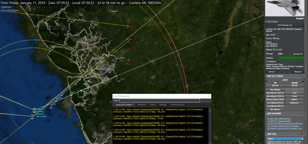This screenshot has height=144, width=308.
Task: Click the Raptor 1 blue fuel bar
Action: pyautogui.click(x=285, y=139)
